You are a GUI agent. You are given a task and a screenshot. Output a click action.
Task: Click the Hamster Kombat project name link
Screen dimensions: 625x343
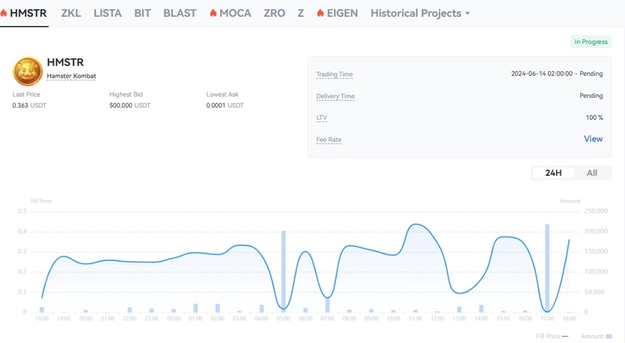pyautogui.click(x=71, y=76)
